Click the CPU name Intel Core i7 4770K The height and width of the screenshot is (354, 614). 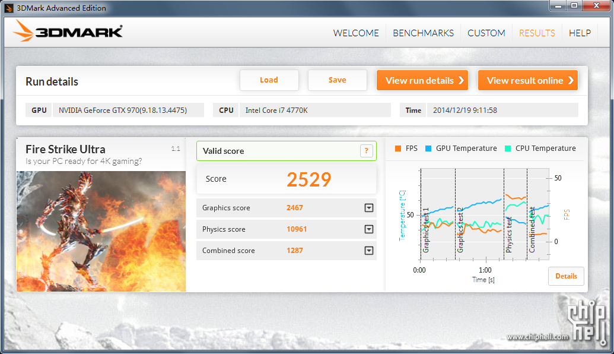tap(276, 110)
